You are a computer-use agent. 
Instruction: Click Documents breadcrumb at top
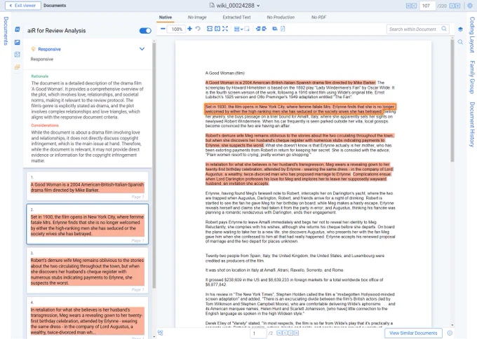pyautogui.click(x=55, y=6)
